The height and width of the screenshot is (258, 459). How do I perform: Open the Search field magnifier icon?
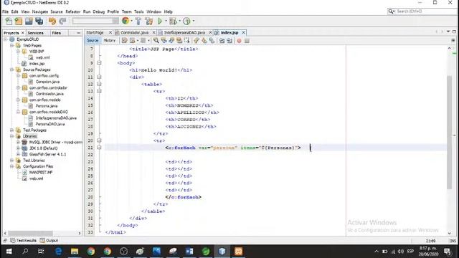[x=391, y=11]
